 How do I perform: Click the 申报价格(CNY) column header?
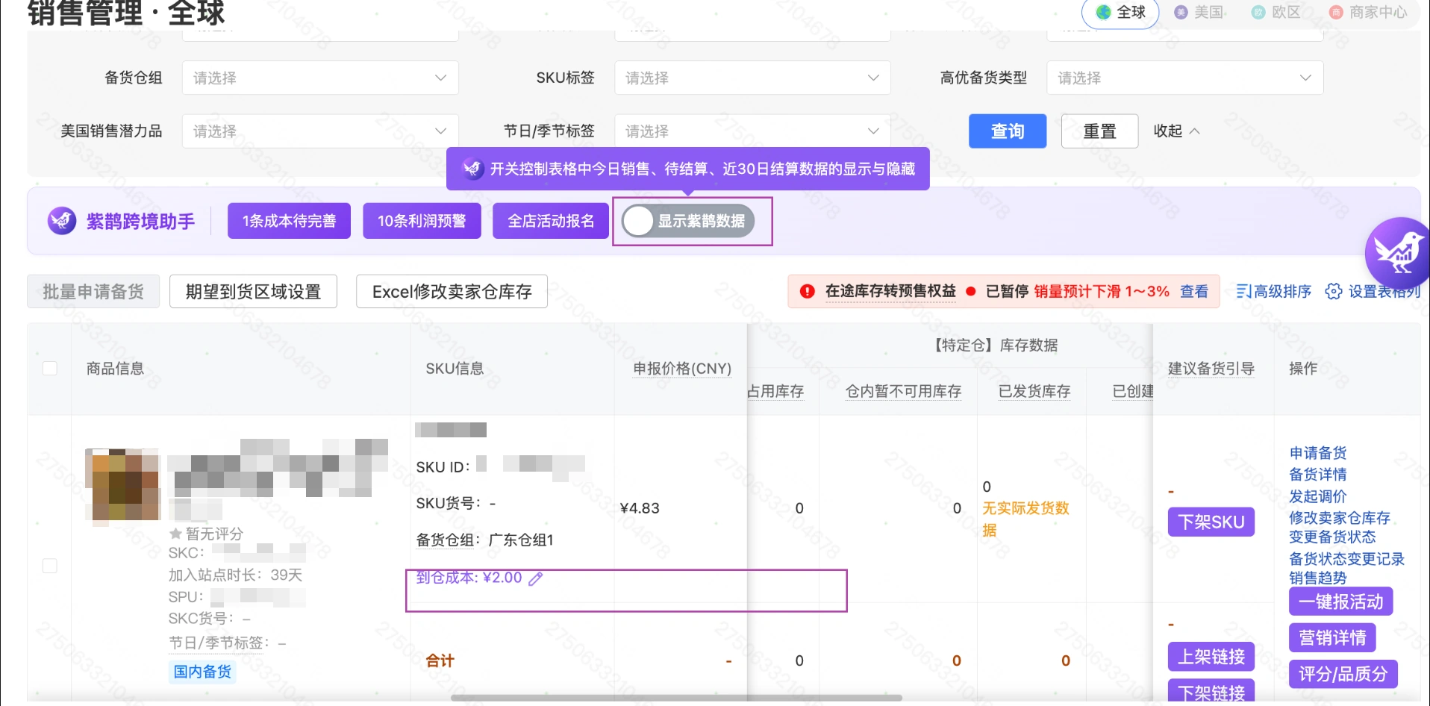(682, 369)
